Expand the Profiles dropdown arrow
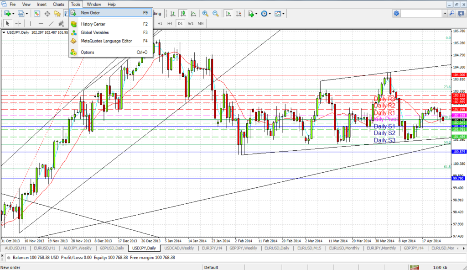This screenshot has height=270, width=467. tap(27, 13)
